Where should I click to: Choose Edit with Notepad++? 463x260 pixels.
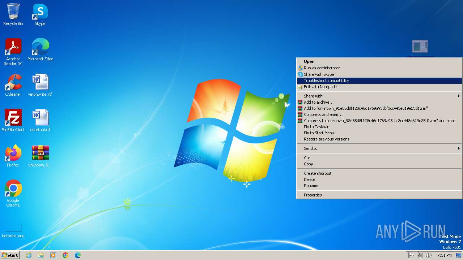[x=379, y=87]
